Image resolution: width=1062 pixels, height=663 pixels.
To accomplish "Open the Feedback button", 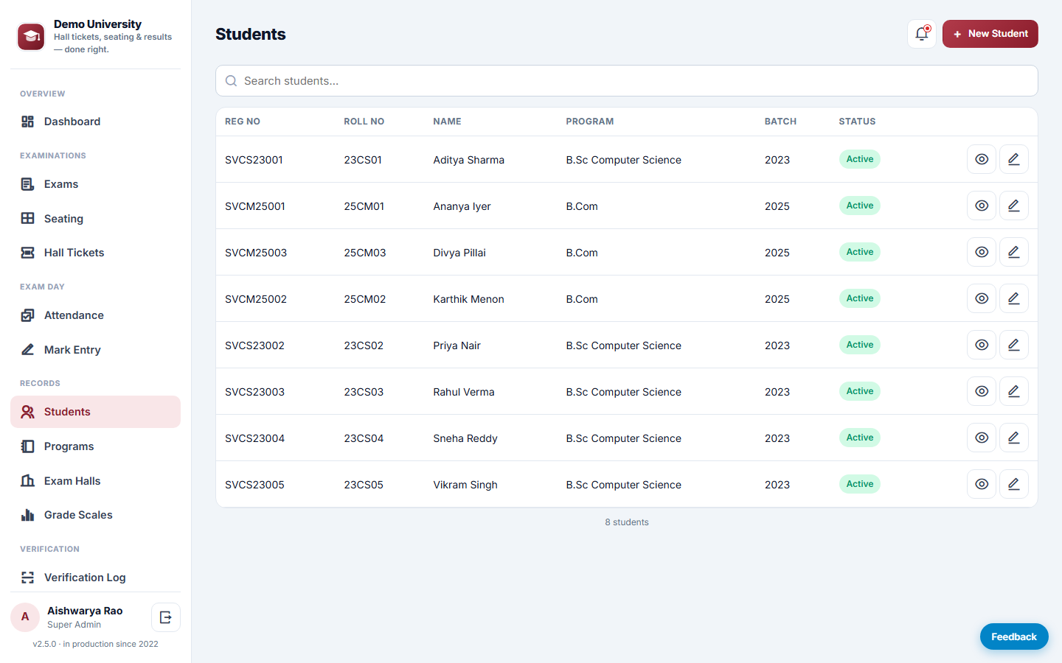I will 1014,636.
